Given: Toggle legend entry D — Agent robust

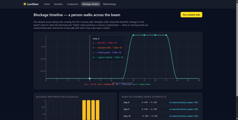Looking at the screenshot, I should tap(141, 84).
